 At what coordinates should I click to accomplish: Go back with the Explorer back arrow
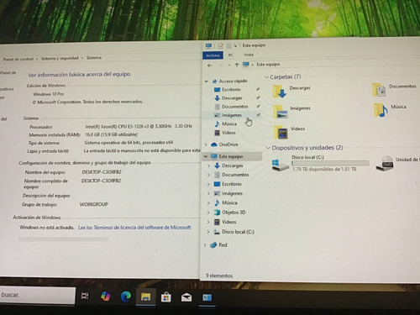pos(209,66)
